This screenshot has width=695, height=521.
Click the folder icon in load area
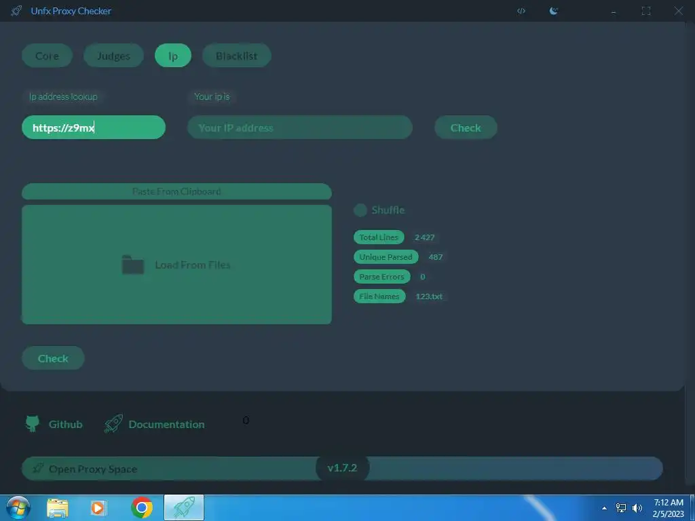click(132, 265)
